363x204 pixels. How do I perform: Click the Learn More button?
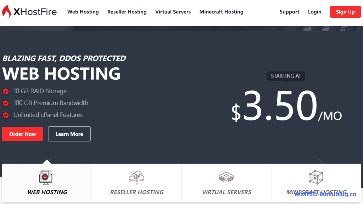coord(69,134)
